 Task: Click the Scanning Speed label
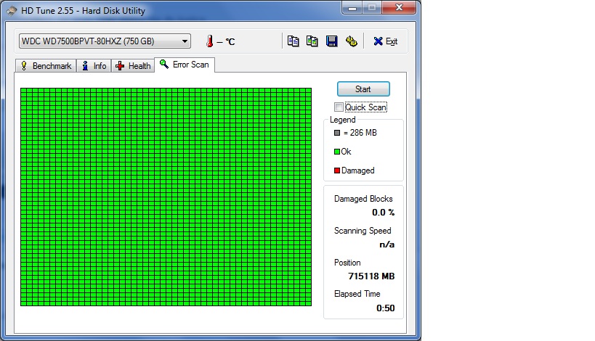[x=363, y=231]
